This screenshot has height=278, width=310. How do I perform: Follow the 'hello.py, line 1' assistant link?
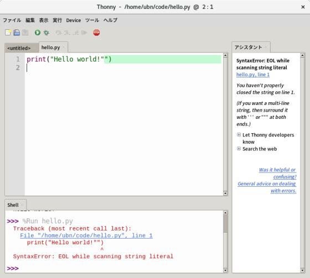coord(253,75)
